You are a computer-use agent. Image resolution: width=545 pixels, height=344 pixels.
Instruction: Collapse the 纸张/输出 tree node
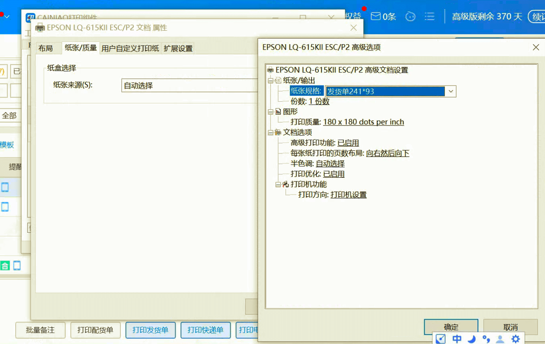271,80
